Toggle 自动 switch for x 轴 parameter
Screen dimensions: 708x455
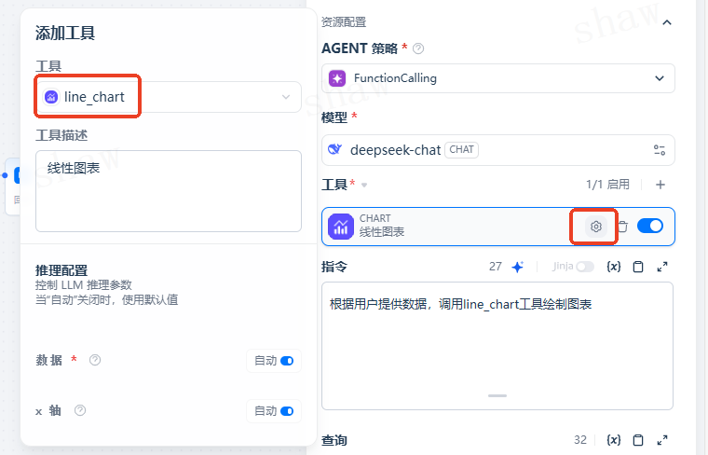[287, 411]
